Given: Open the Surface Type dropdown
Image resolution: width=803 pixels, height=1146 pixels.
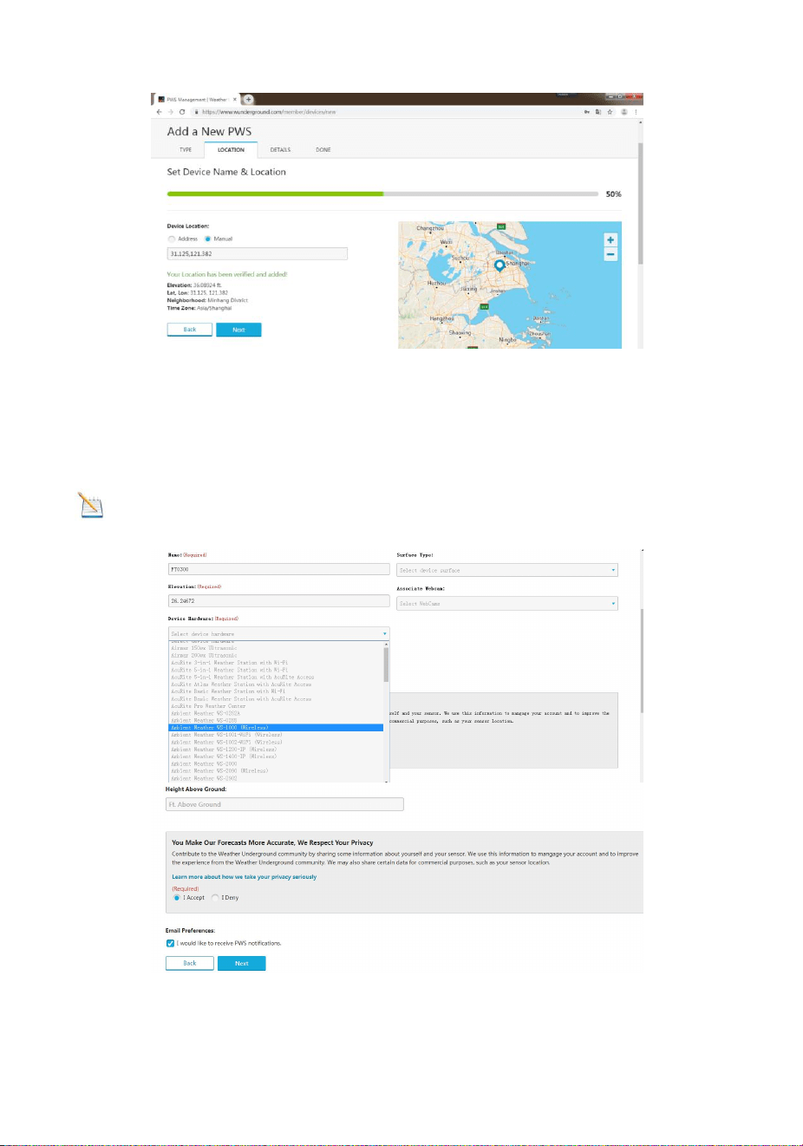Looking at the screenshot, I should tap(507, 570).
